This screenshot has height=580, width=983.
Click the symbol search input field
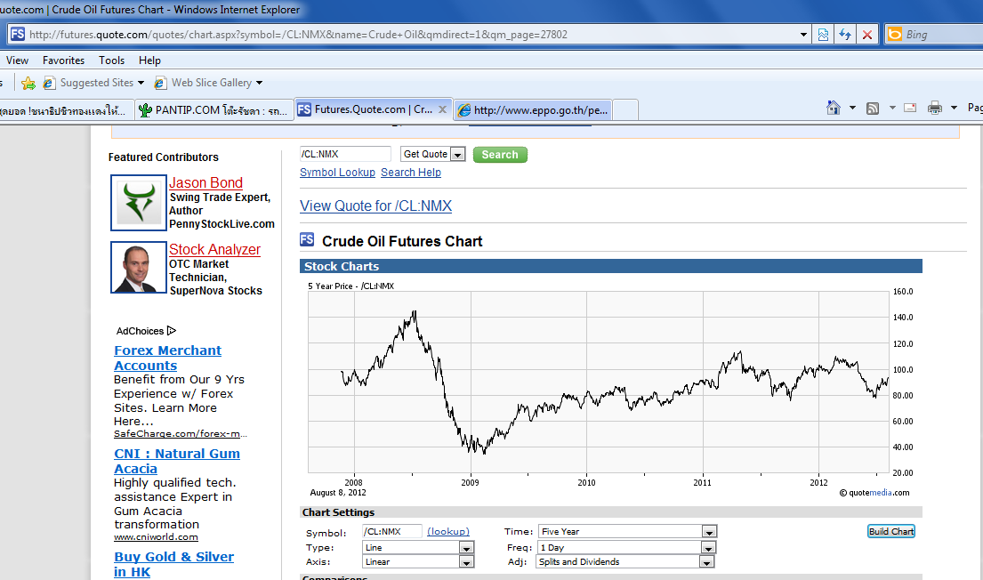[345, 154]
